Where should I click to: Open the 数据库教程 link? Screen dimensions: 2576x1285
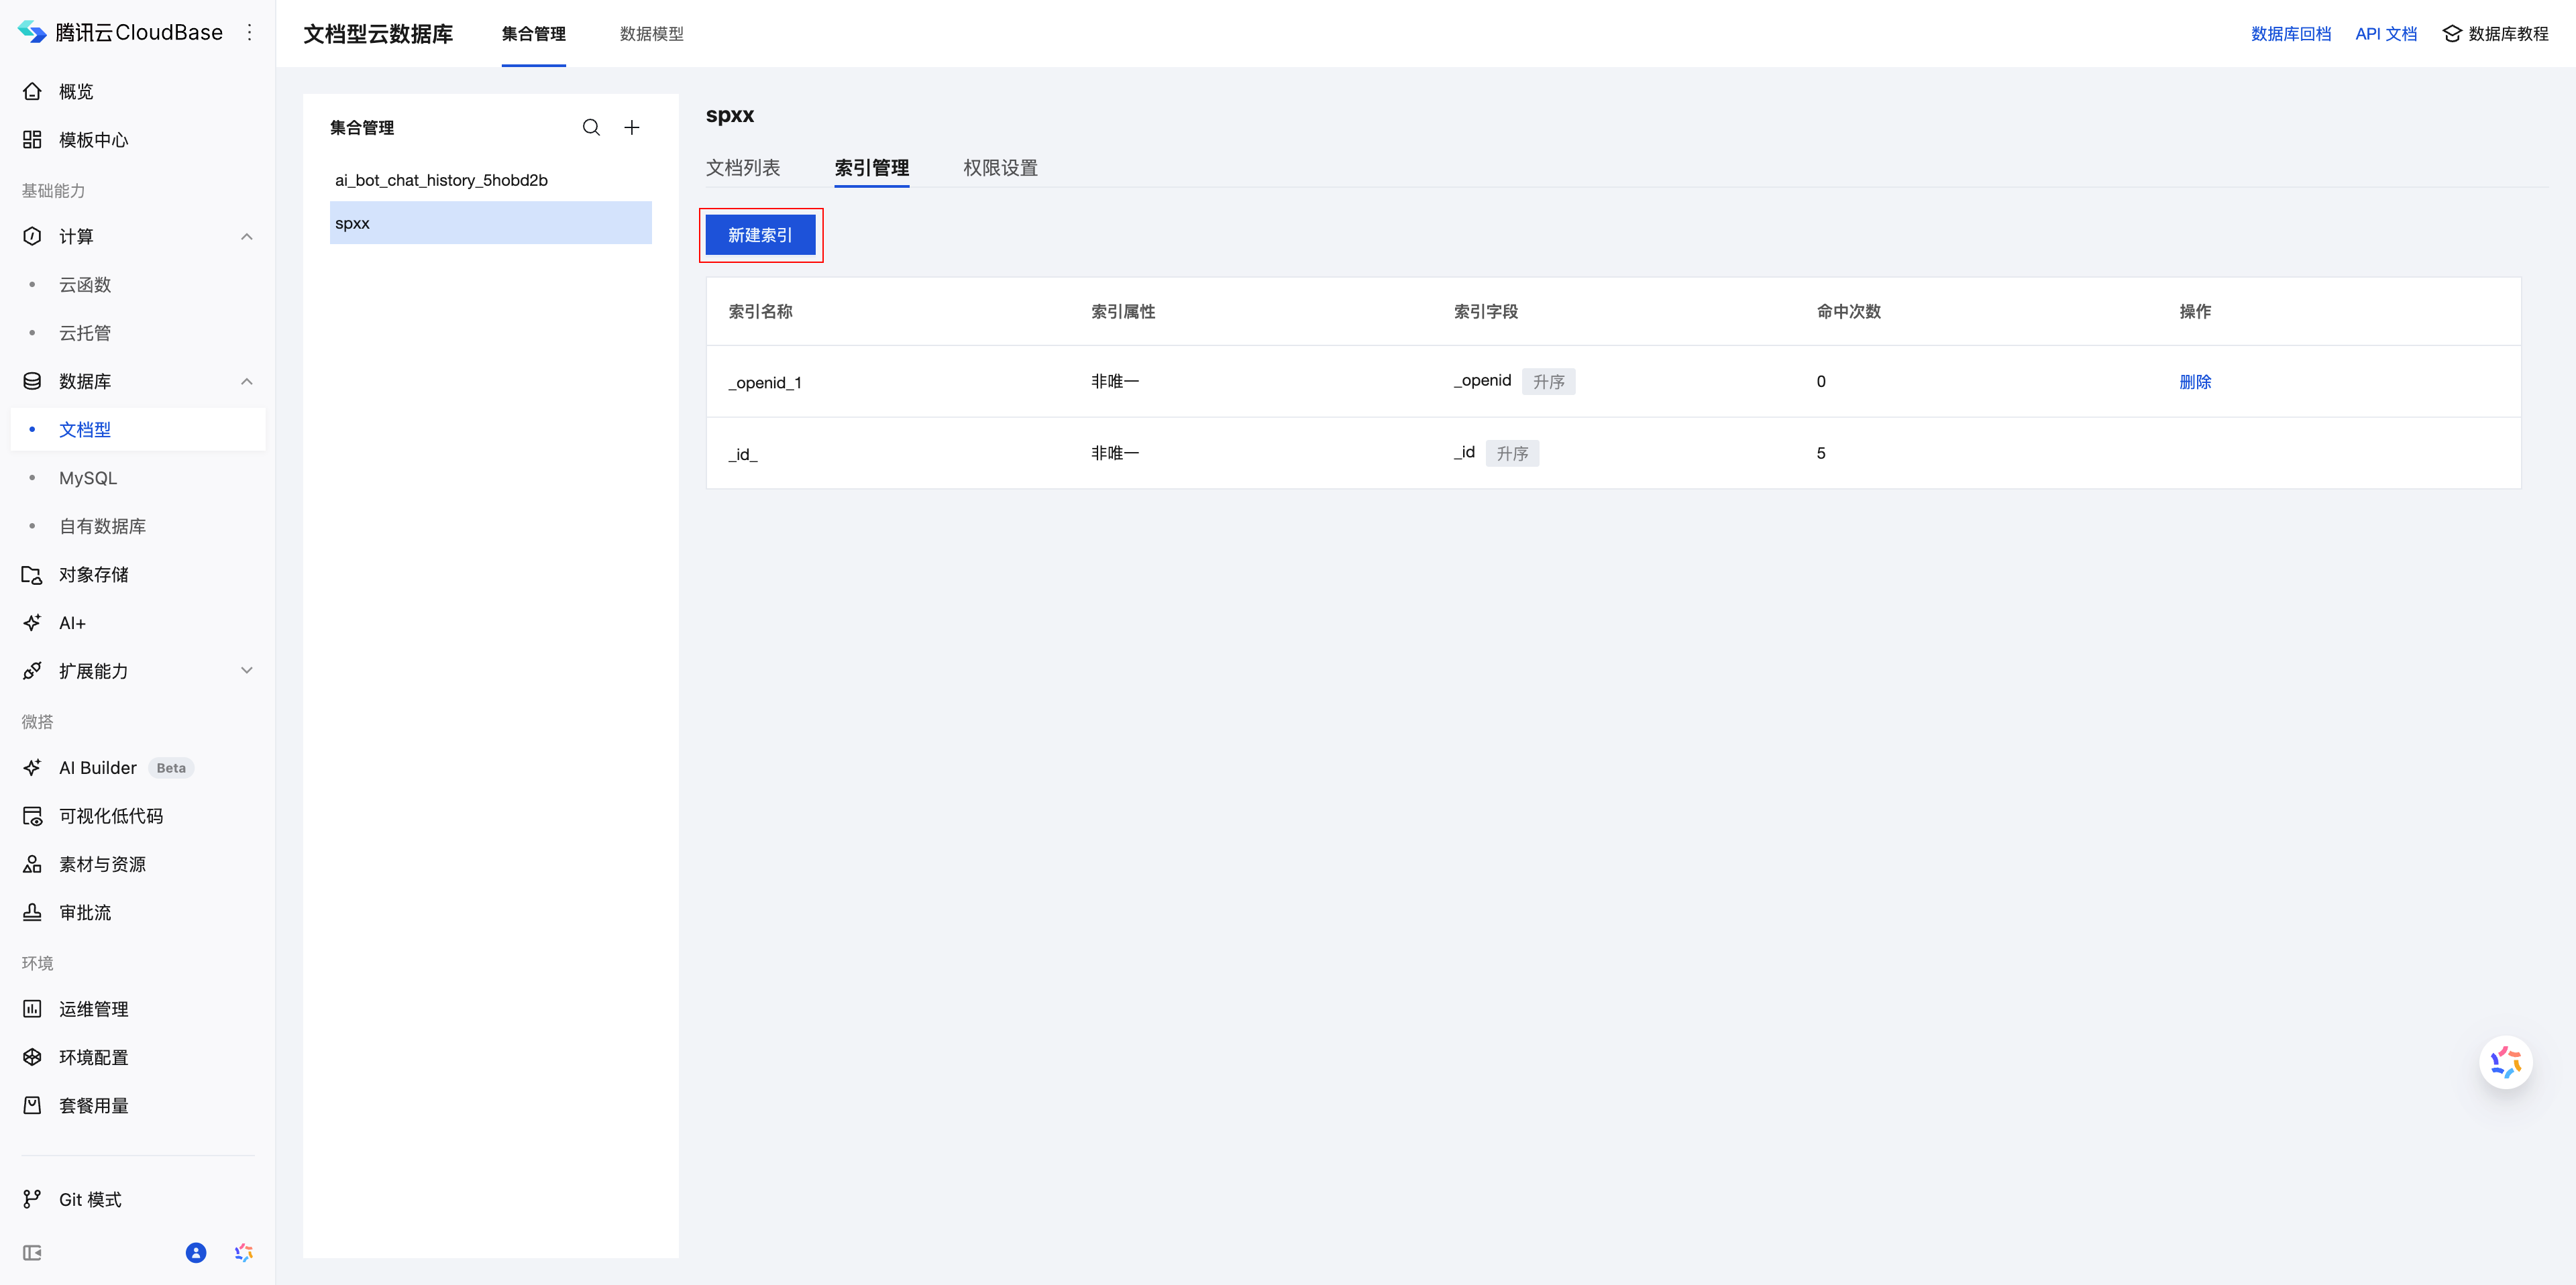coord(2508,34)
